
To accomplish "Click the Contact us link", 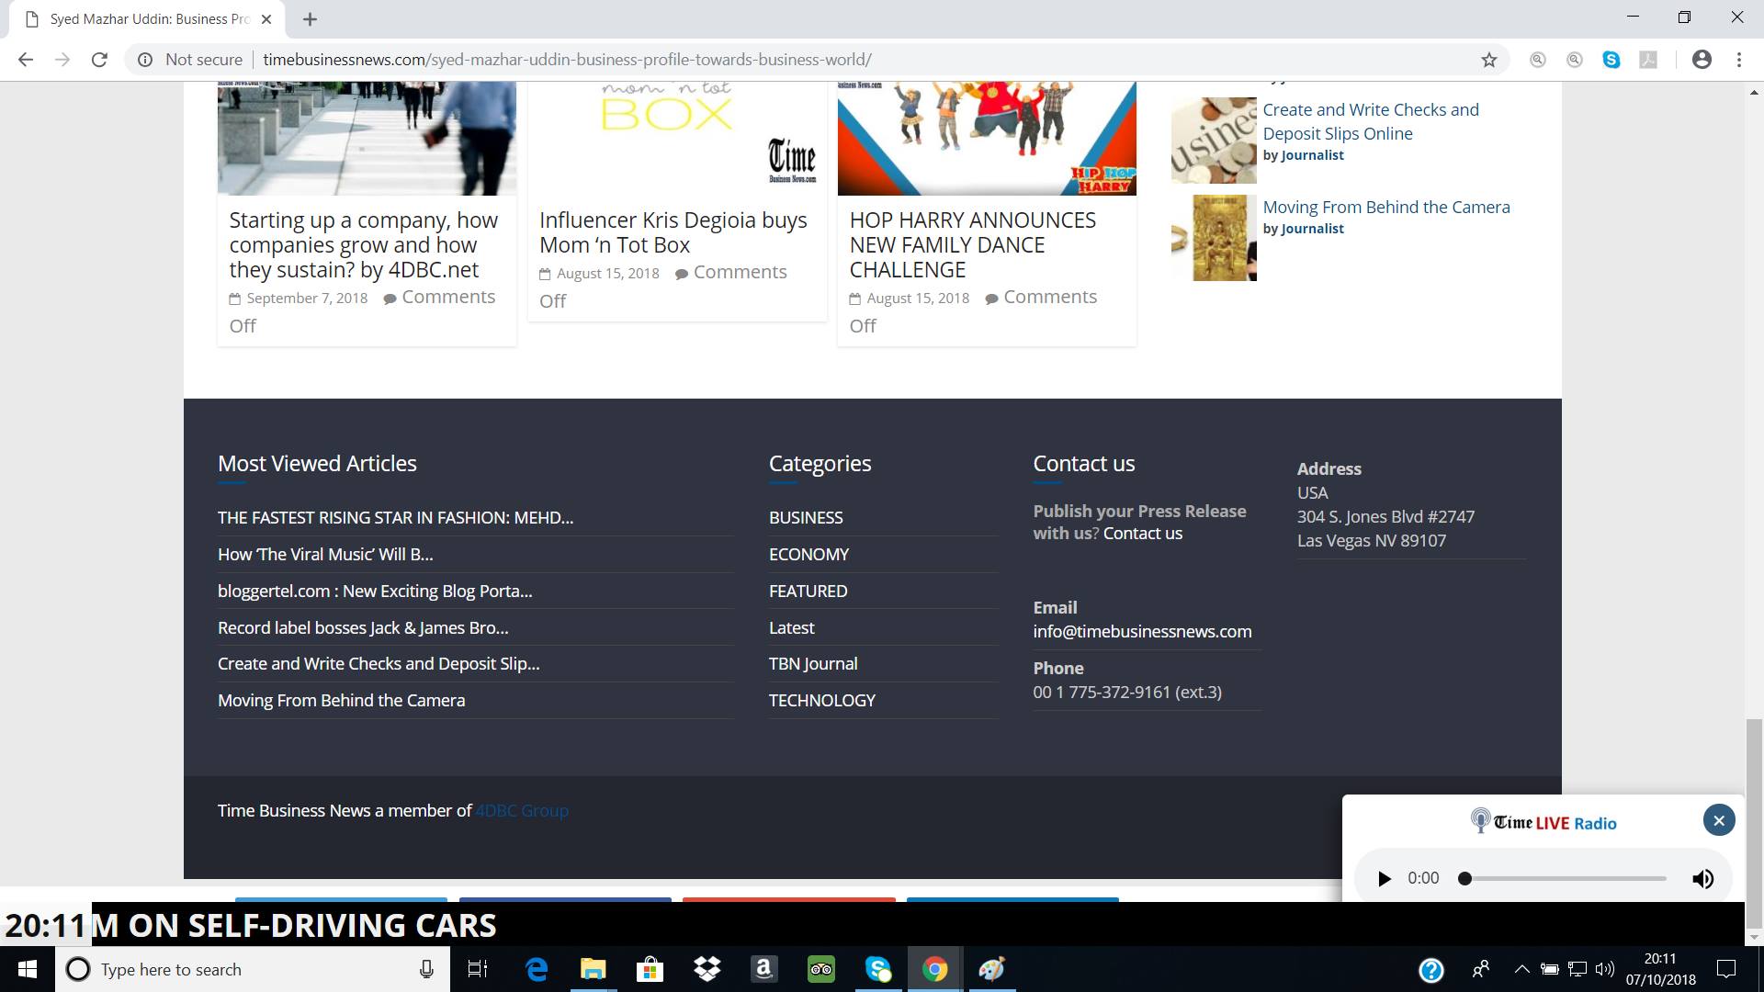I will (1142, 534).
